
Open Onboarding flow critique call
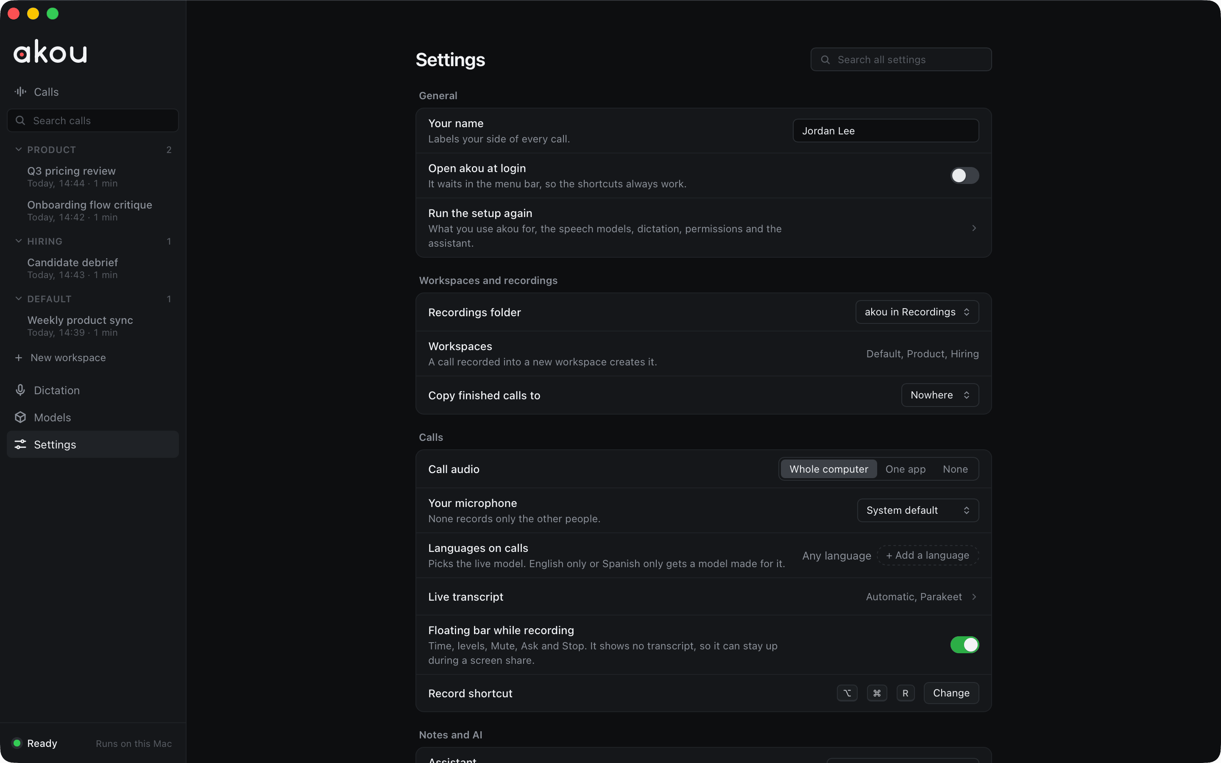pos(93,210)
